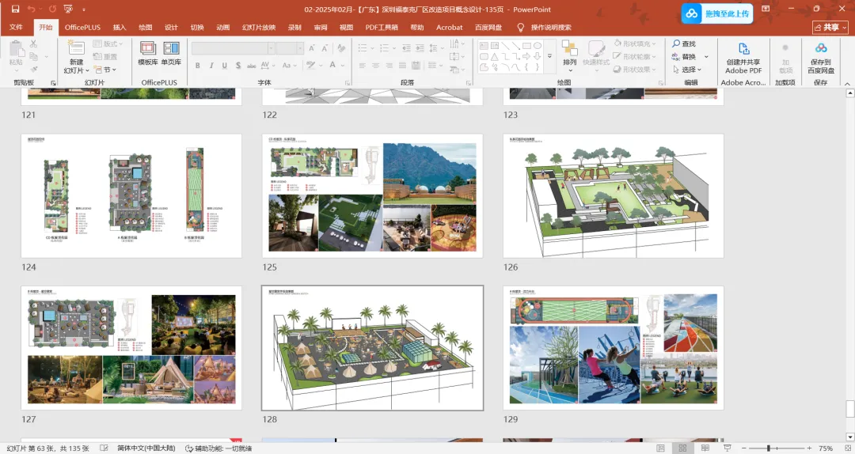855x454 pixels.
Task: Click the zoom slider handle
Action: point(768,448)
